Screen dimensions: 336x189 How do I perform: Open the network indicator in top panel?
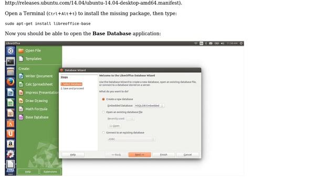(196, 43)
